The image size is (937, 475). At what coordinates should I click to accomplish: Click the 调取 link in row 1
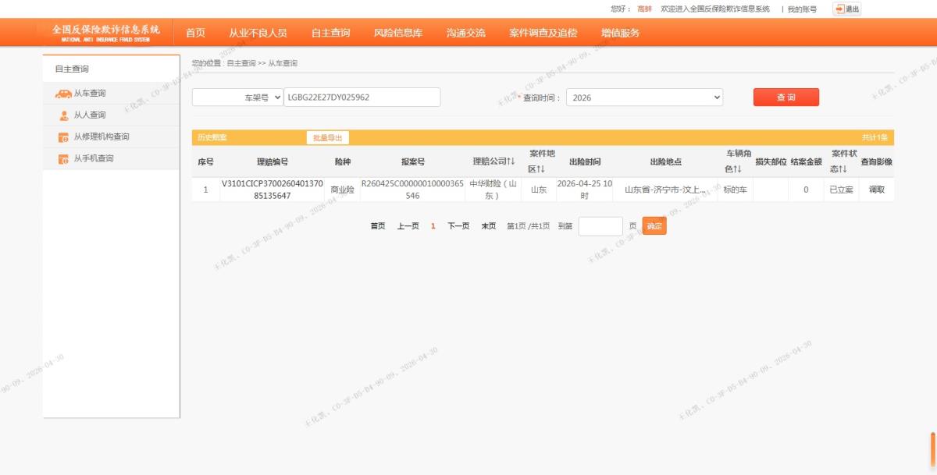point(876,190)
